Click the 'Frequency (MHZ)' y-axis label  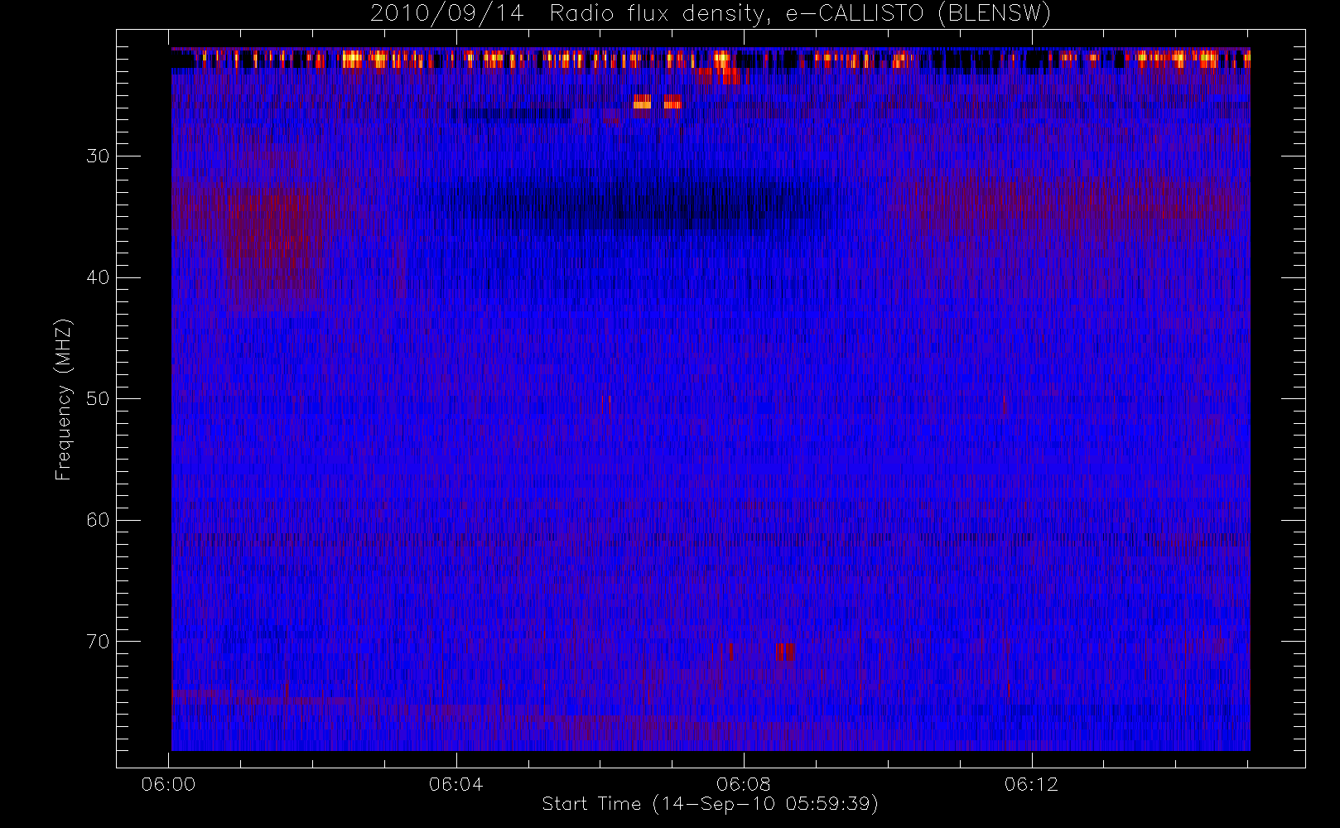63,399
